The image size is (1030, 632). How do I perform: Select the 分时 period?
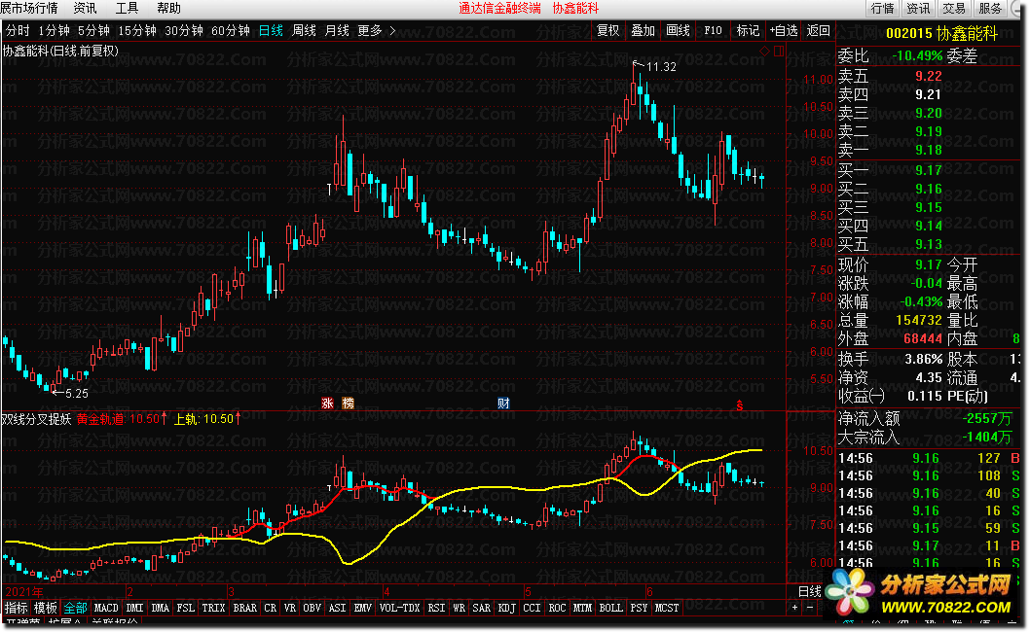pos(18,30)
